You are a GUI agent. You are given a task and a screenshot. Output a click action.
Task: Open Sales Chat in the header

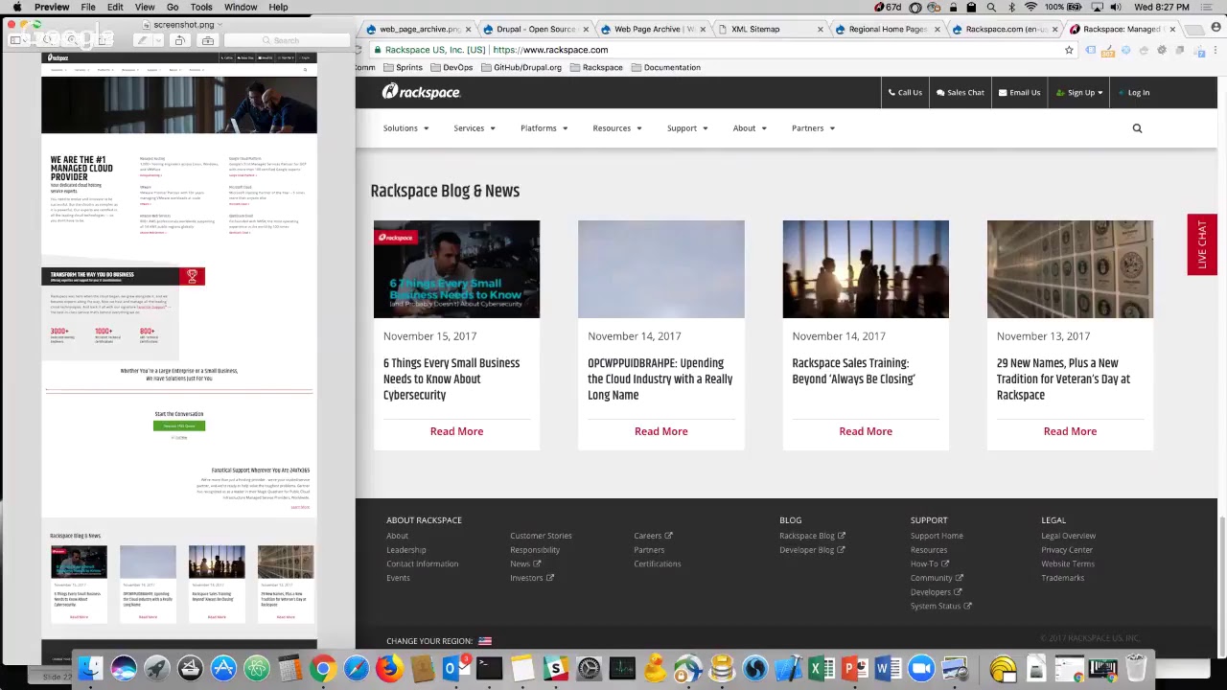coord(961,93)
